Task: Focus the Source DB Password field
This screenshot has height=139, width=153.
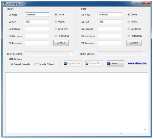Action: 37,43
